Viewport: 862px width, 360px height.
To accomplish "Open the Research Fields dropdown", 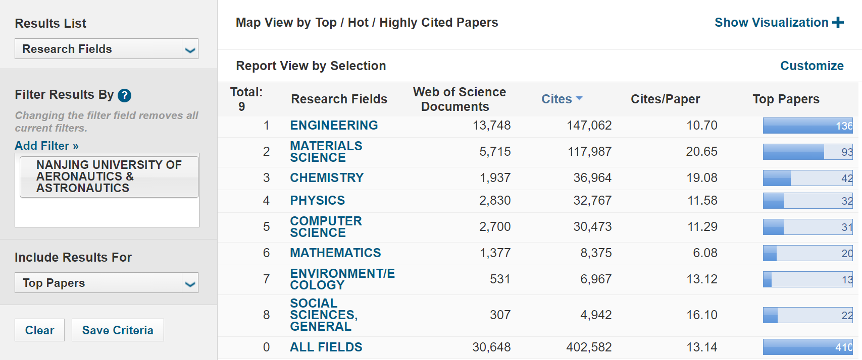I will [x=190, y=49].
